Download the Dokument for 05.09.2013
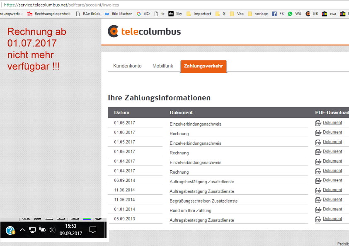 tap(332, 219)
